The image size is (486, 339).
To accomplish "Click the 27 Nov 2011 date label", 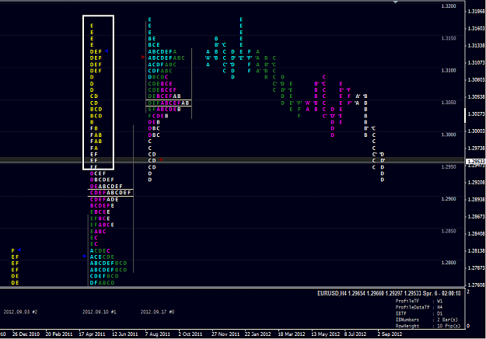I will [x=226, y=334].
